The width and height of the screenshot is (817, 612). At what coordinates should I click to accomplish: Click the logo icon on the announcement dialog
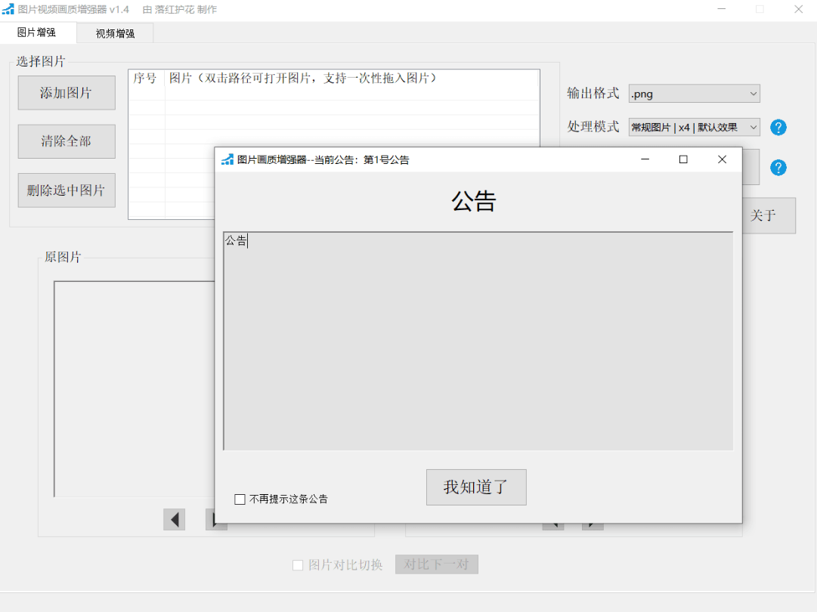(226, 159)
